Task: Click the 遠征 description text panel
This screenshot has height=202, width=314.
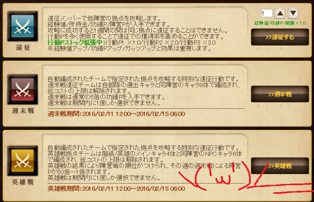Action: coord(145,32)
